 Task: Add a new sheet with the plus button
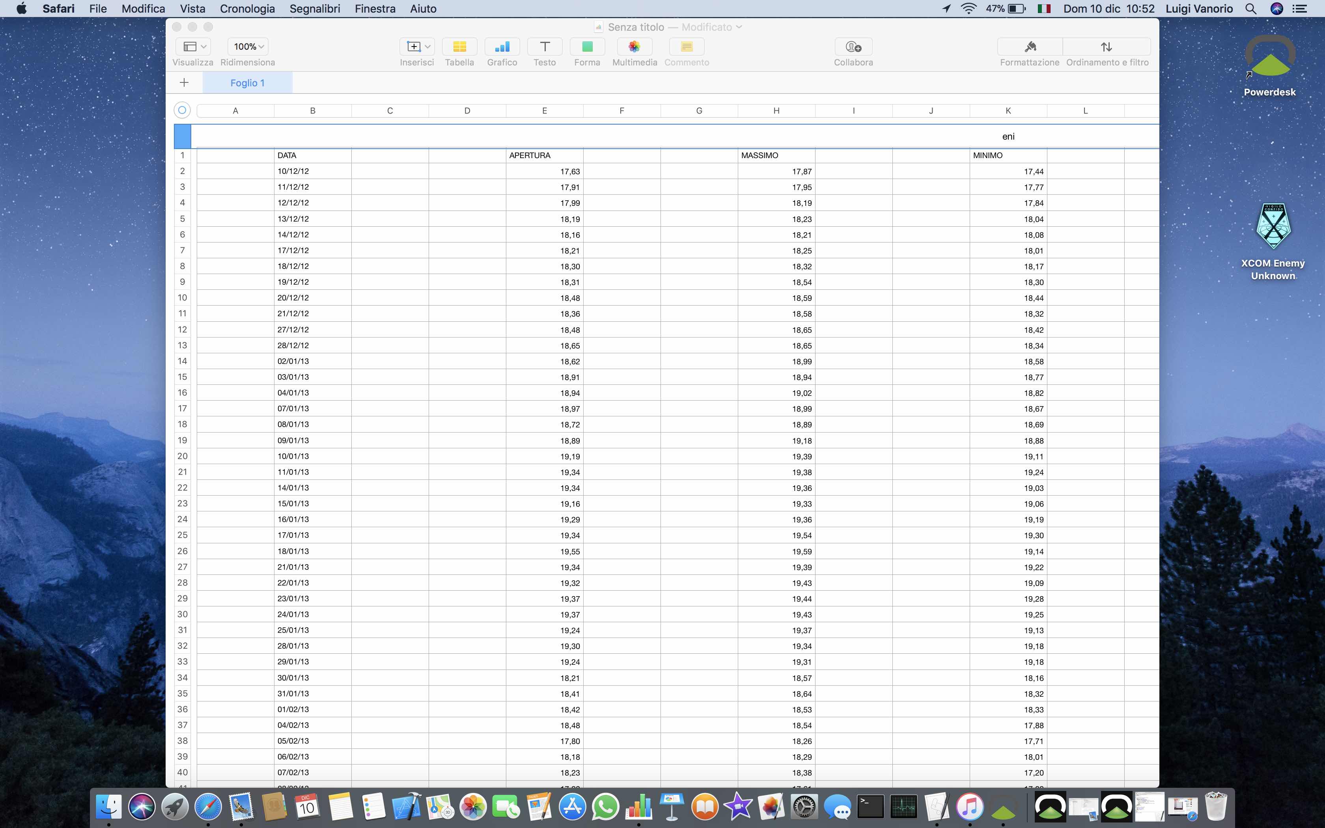tap(183, 83)
